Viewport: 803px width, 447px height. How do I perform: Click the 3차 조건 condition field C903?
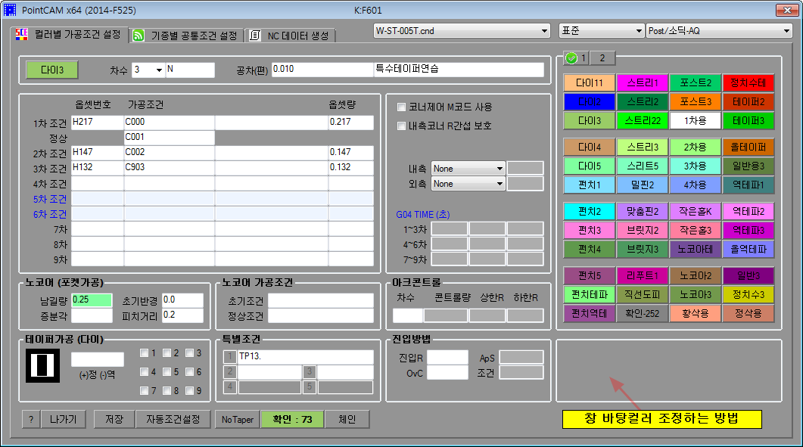point(170,167)
